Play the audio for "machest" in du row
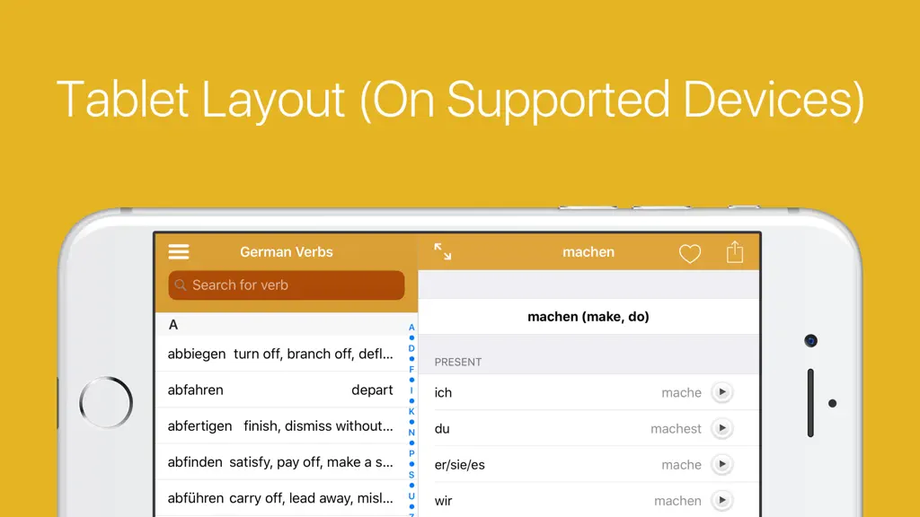The height and width of the screenshot is (517, 920). coord(722,428)
